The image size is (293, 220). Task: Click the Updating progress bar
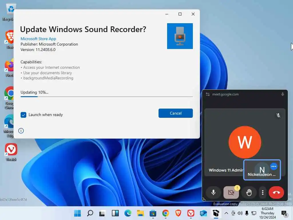(x=106, y=97)
